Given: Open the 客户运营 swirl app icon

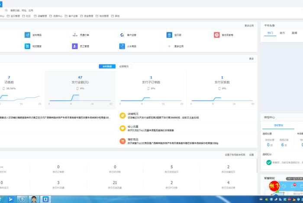Looking at the screenshot, I should [x=122, y=35].
